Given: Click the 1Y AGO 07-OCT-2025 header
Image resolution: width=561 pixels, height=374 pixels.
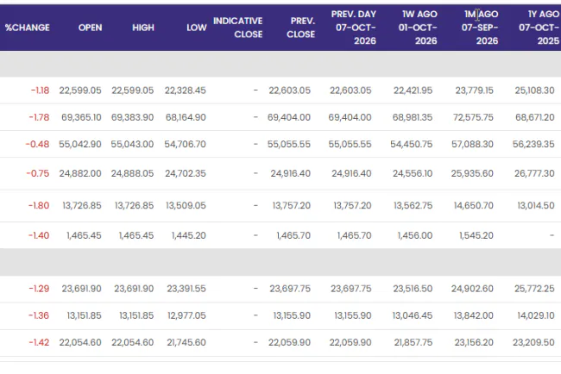Looking at the screenshot, I should pyautogui.click(x=539, y=28).
